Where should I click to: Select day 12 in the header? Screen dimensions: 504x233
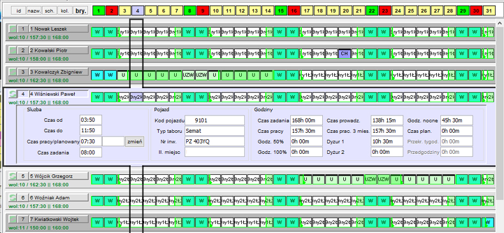pos(242,11)
